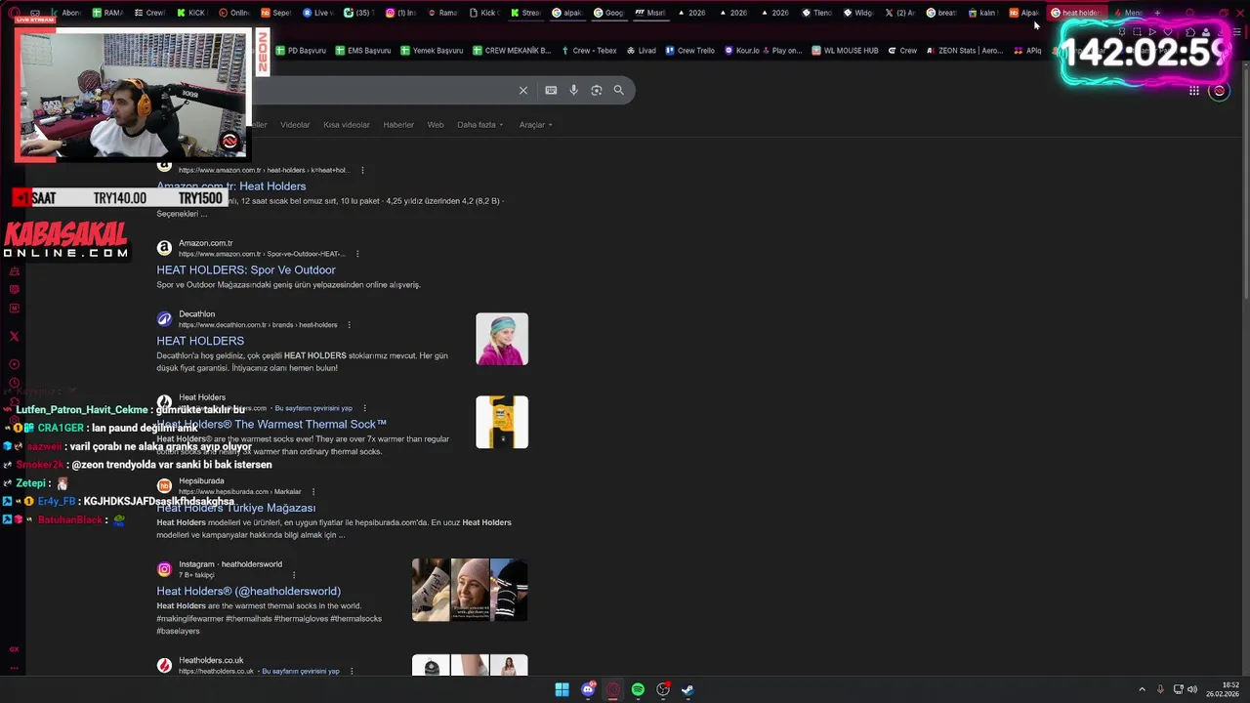Open Heat Holders (@heatholdersworld) Instagram link
This screenshot has height=703, width=1250.
[x=248, y=591]
